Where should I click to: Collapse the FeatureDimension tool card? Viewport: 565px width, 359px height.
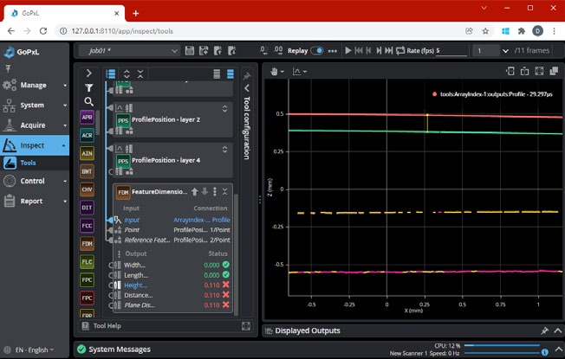point(224,192)
